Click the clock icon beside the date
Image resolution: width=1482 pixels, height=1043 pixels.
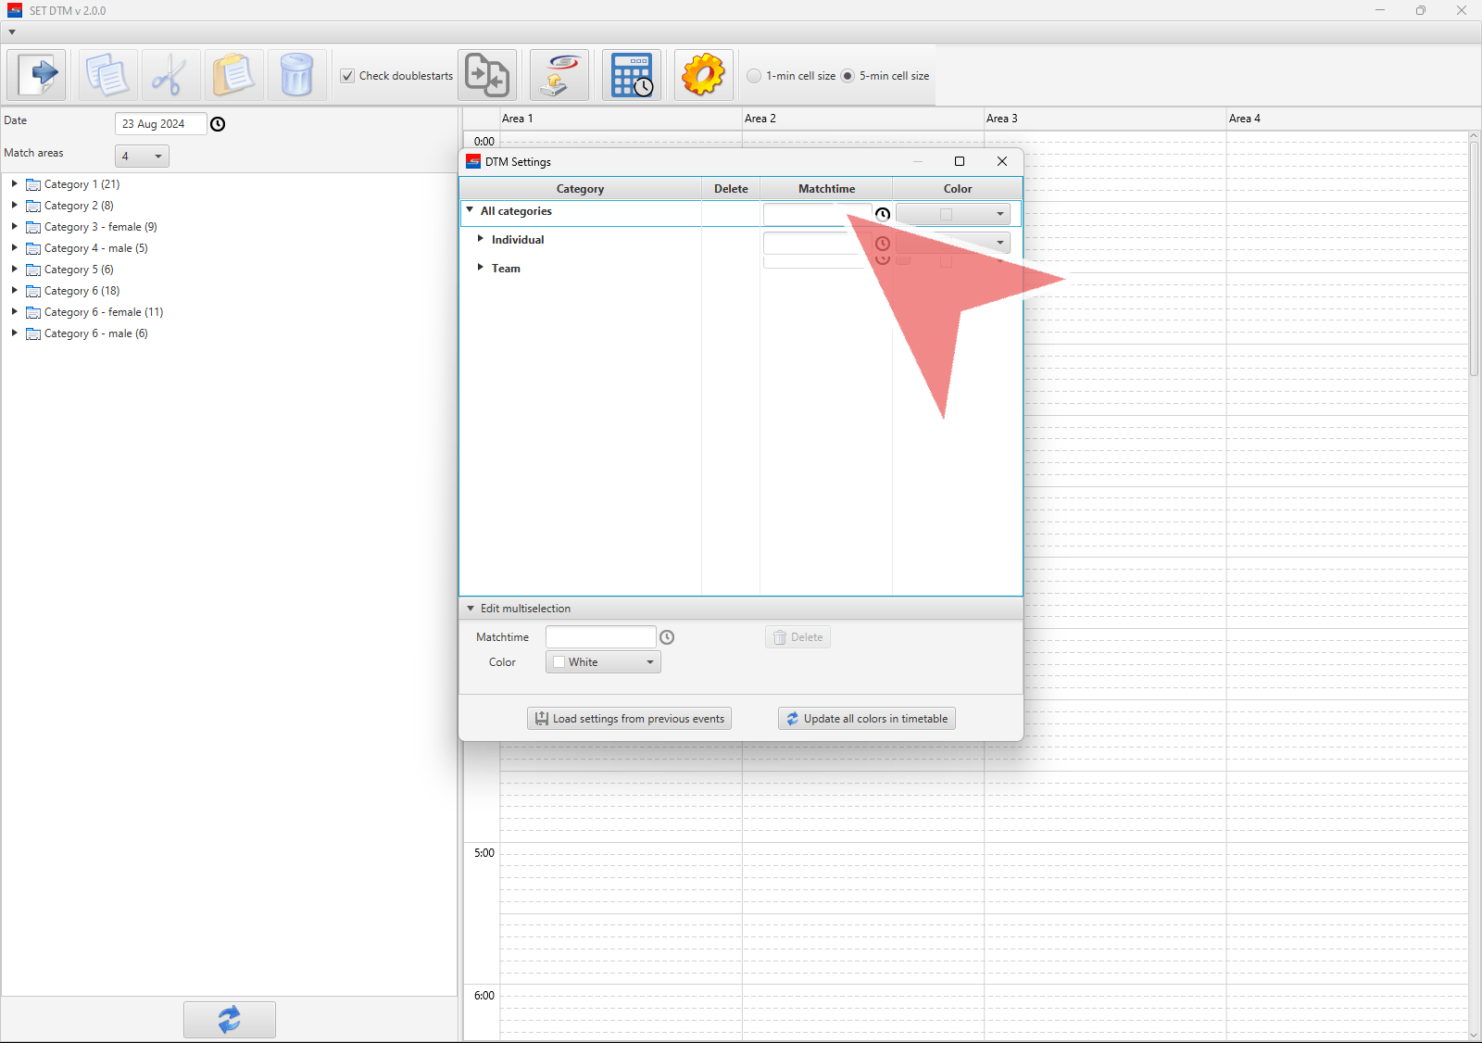click(218, 124)
